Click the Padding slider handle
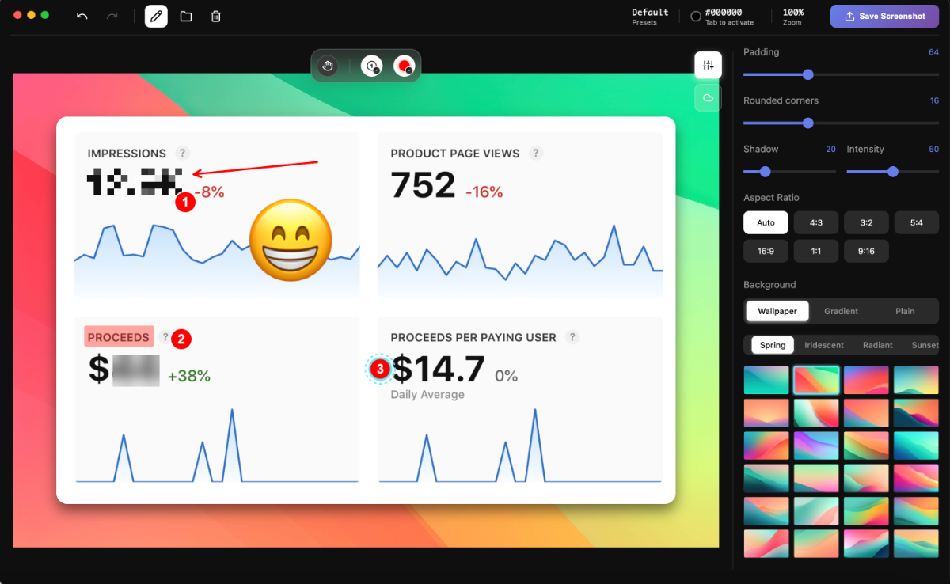The height and width of the screenshot is (584, 950). [x=807, y=75]
